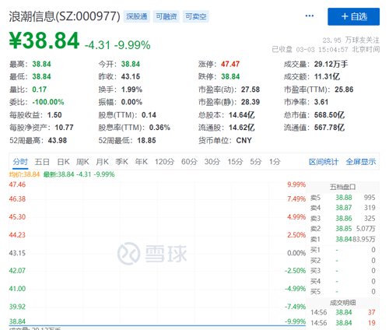Click the 卖3 order row 38.86
The height and width of the screenshot is (330, 389).
(342, 219)
